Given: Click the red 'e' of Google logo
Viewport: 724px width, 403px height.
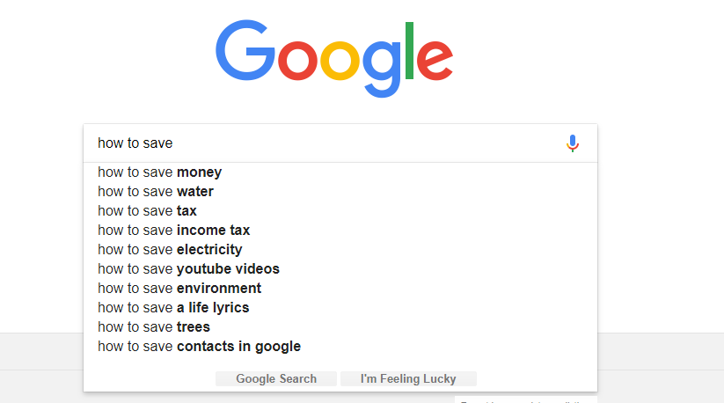Looking at the screenshot, I should [x=435, y=60].
